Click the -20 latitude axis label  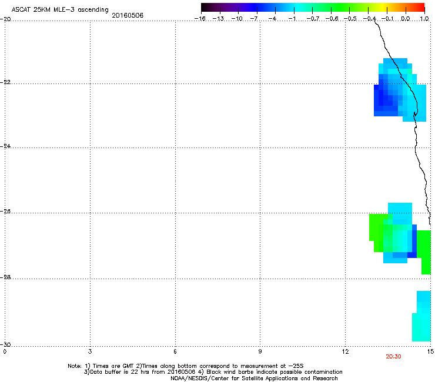tap(5, 19)
